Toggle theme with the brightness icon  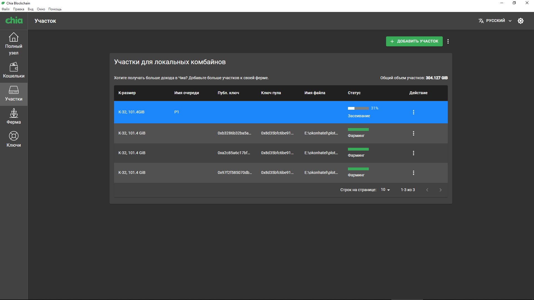521,21
